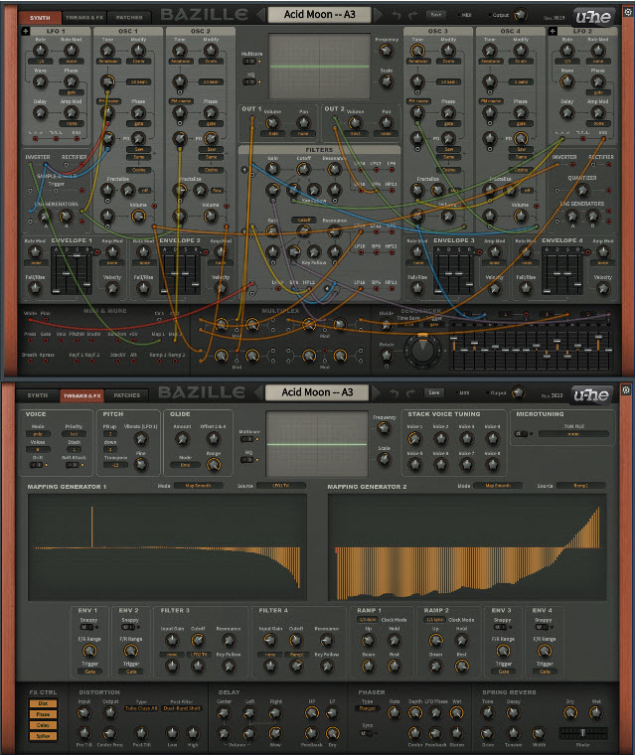This screenshot has width=635, height=755.
Task: Click Undo arrow in lower Tweaks window
Action: pos(395,393)
